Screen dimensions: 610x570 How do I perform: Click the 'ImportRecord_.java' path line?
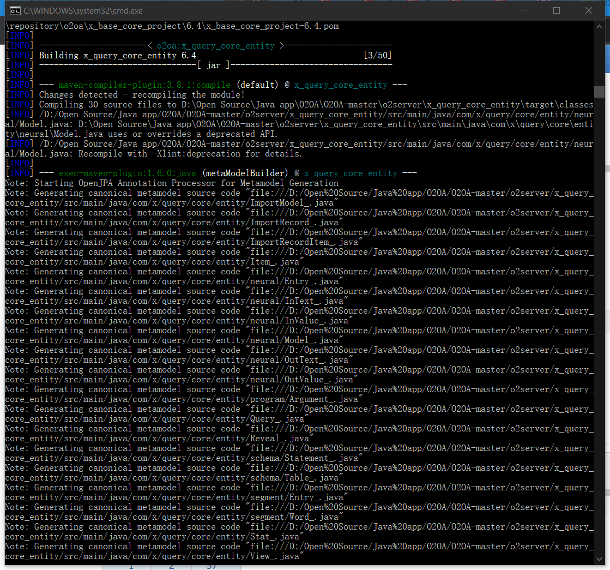click(x=174, y=223)
